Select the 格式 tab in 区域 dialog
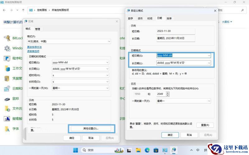The height and width of the screenshot is (155, 249). 28,29
